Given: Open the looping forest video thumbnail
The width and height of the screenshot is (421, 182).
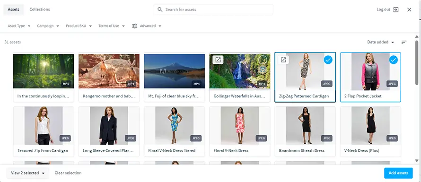Looking at the screenshot, I should 44,71.
